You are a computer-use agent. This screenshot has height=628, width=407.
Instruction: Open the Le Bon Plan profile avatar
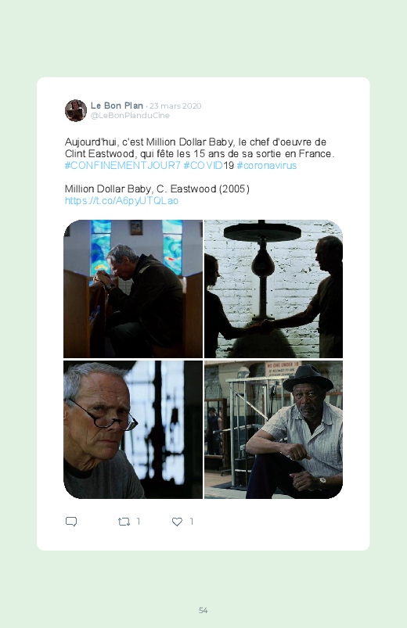pyautogui.click(x=76, y=110)
